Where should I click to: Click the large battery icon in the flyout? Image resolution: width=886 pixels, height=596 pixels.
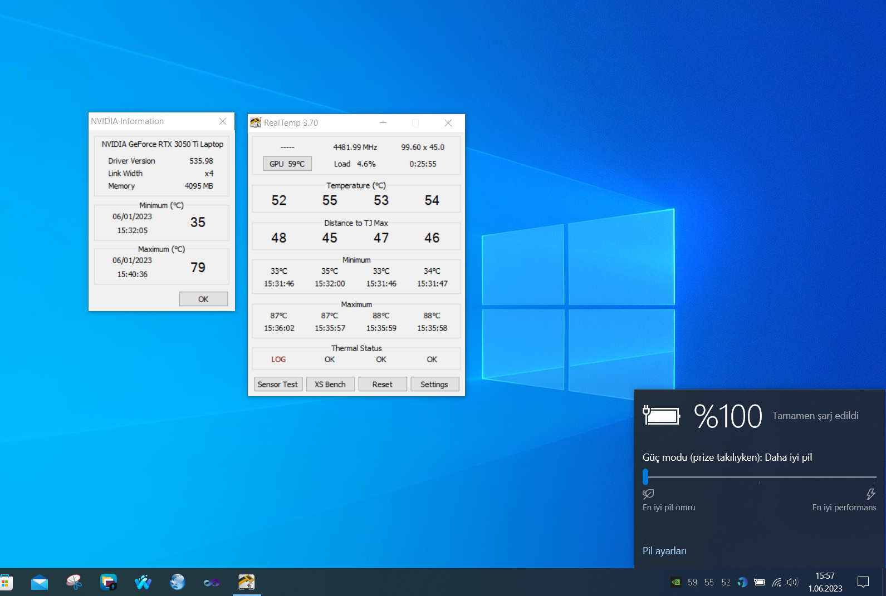click(x=662, y=416)
